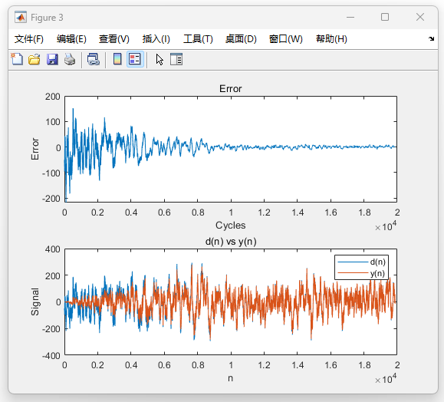The width and height of the screenshot is (444, 402).
Task: Click the MATLAB logo in title bar
Action: [x=21, y=18]
